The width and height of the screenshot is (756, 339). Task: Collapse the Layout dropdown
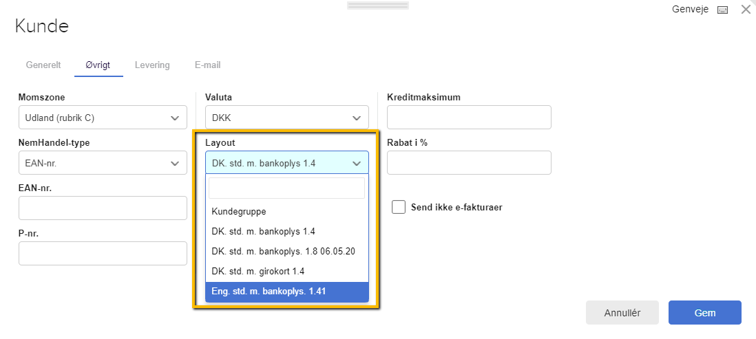tap(287, 163)
